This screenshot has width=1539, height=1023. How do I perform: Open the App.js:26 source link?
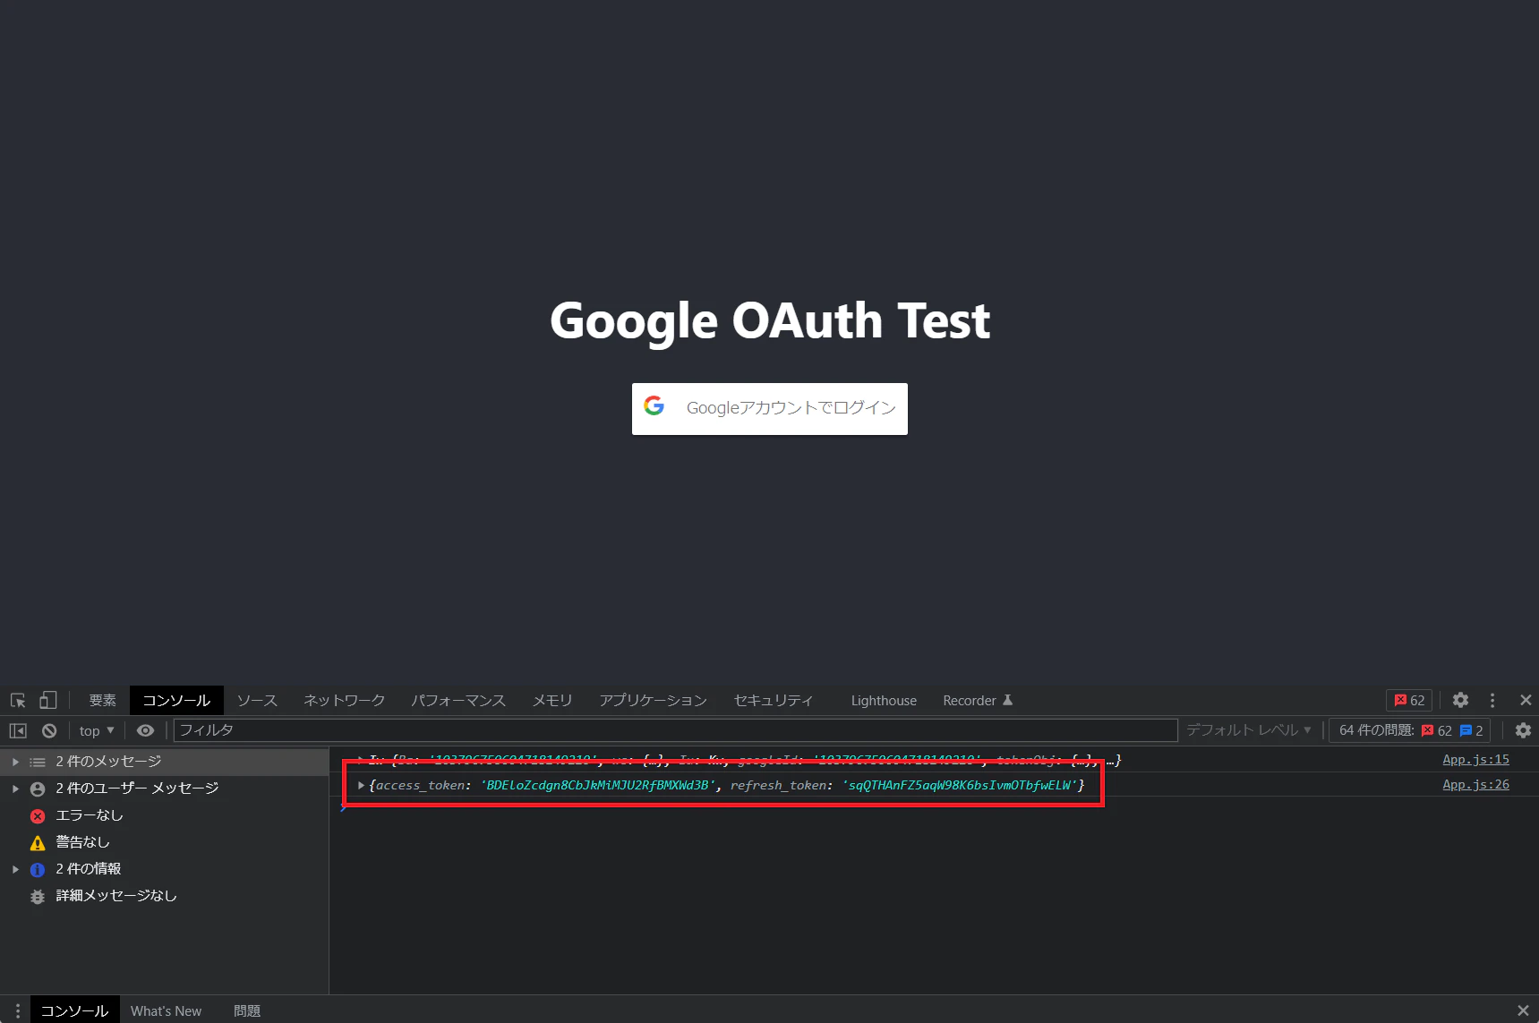coord(1475,784)
